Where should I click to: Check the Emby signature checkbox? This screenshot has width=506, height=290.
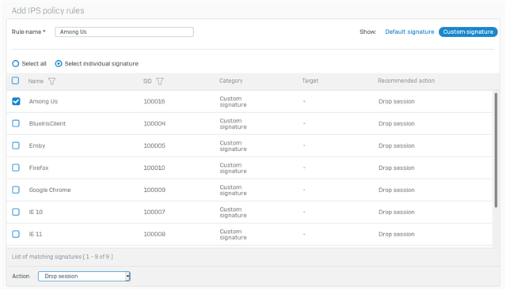[16, 145]
